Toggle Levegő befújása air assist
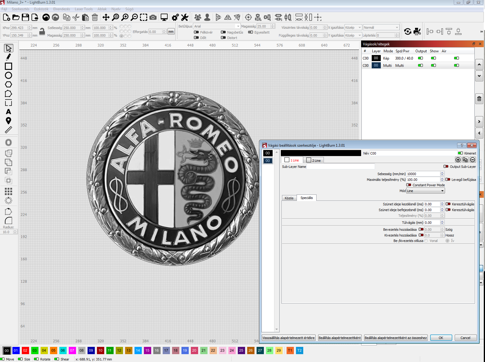Image resolution: width=485 pixels, height=362 pixels. pyautogui.click(x=448, y=180)
